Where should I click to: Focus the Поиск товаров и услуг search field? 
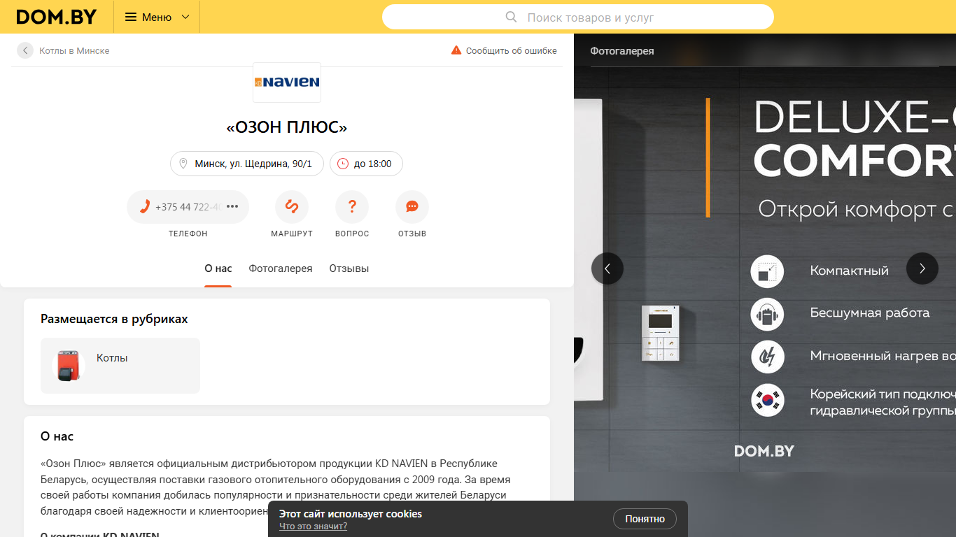point(578,17)
